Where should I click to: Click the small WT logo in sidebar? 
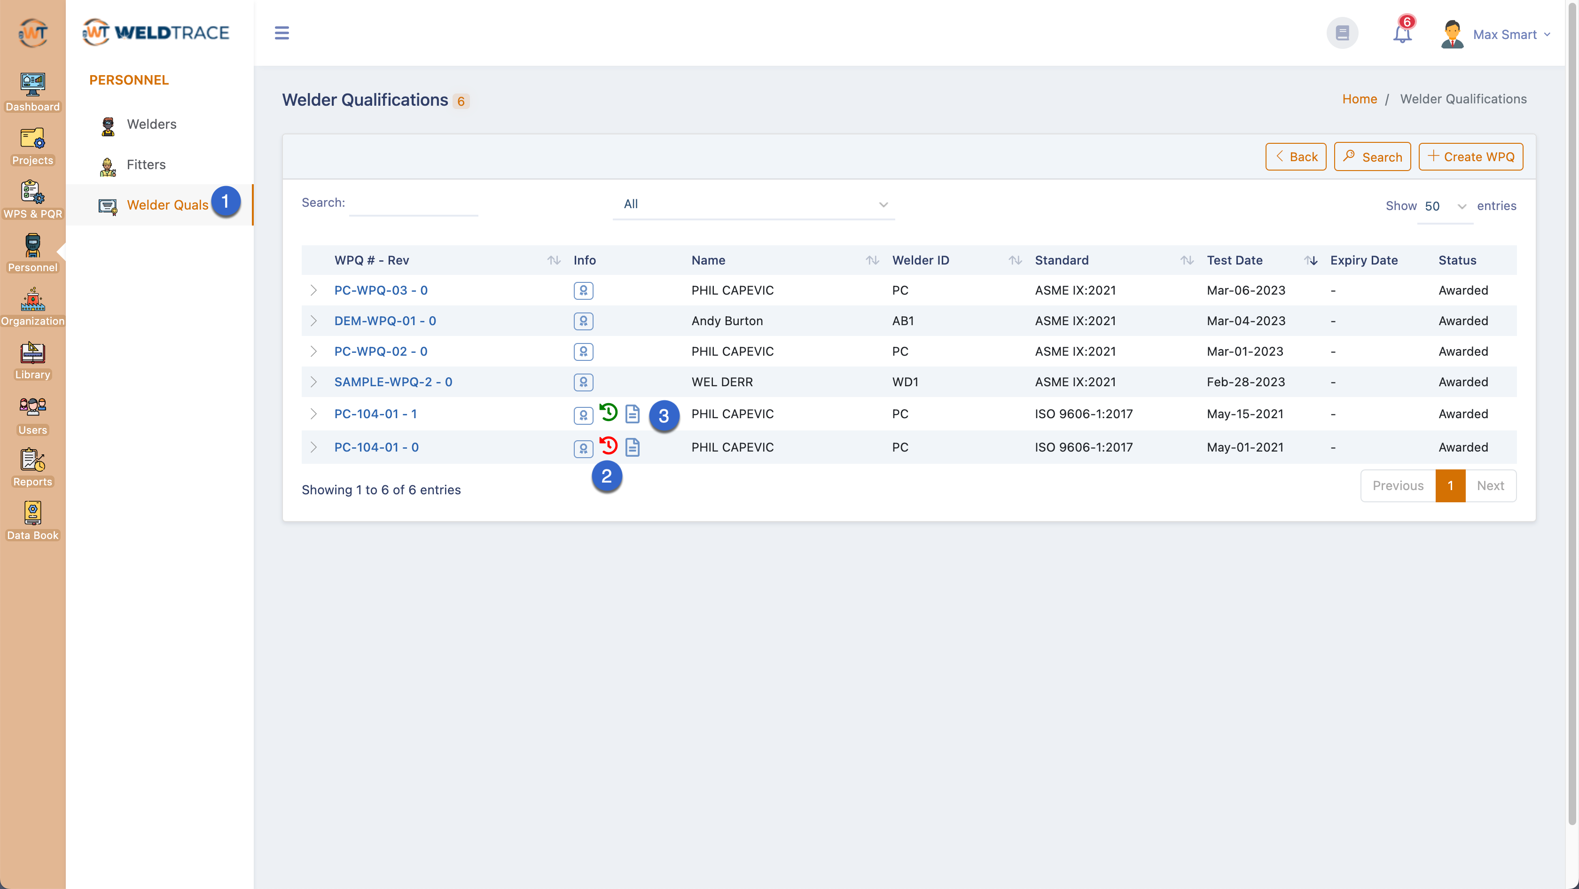(32, 32)
